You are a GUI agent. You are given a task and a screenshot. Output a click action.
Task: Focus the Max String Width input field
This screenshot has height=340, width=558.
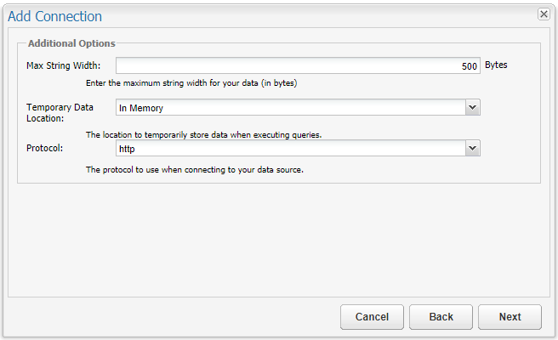298,66
